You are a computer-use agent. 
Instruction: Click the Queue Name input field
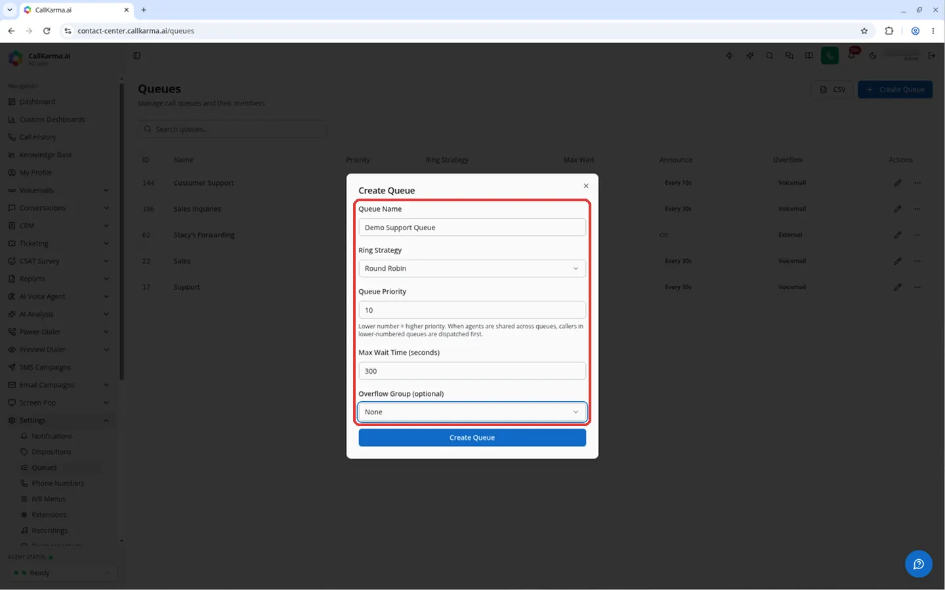(x=472, y=227)
